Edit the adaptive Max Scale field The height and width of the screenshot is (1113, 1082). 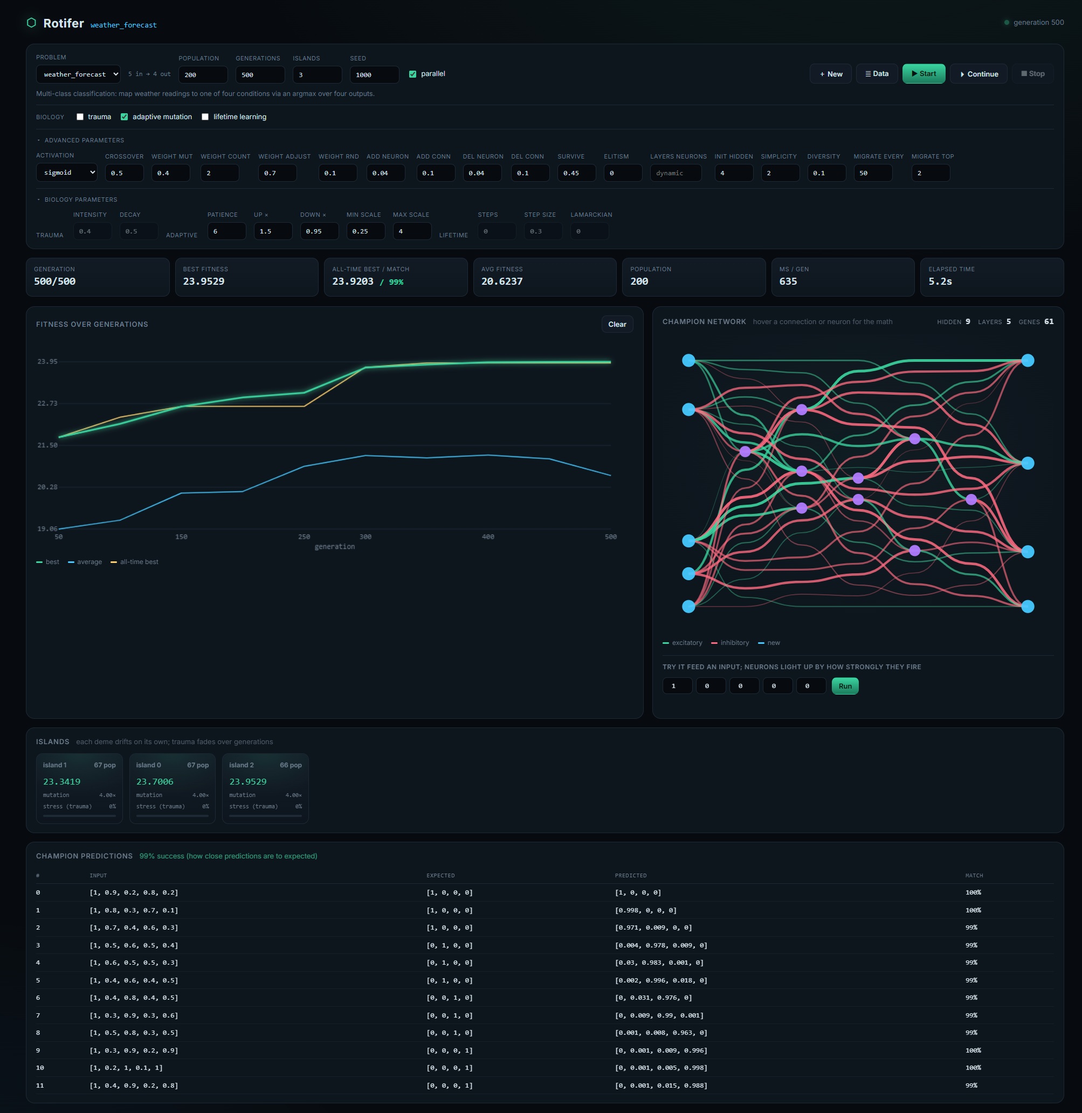(x=412, y=231)
